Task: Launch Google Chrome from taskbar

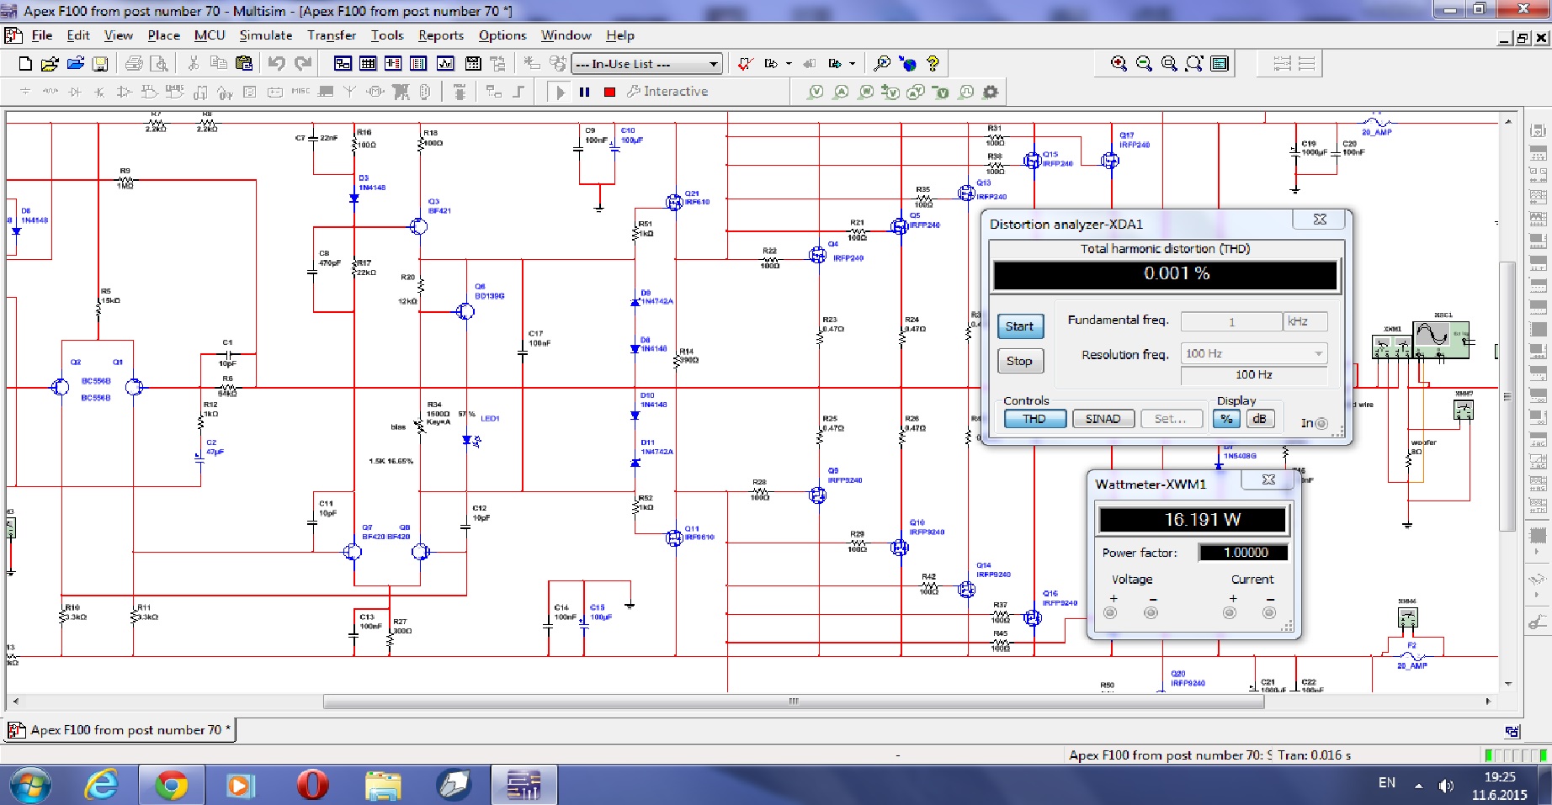Action: point(171,786)
